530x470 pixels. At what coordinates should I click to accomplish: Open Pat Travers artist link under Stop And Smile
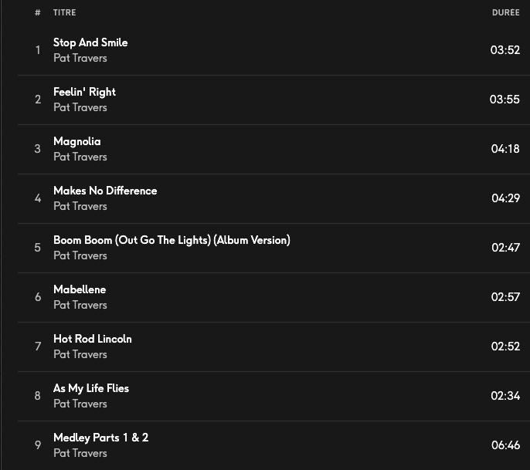[x=80, y=58]
